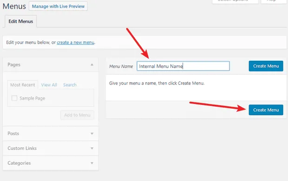Expand the Custom Links panel arrow
This screenshot has height=181, width=288.
click(92, 149)
